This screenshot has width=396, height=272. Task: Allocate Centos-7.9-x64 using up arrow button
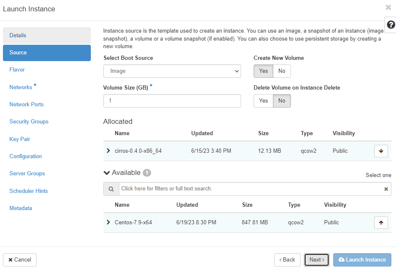click(381, 223)
